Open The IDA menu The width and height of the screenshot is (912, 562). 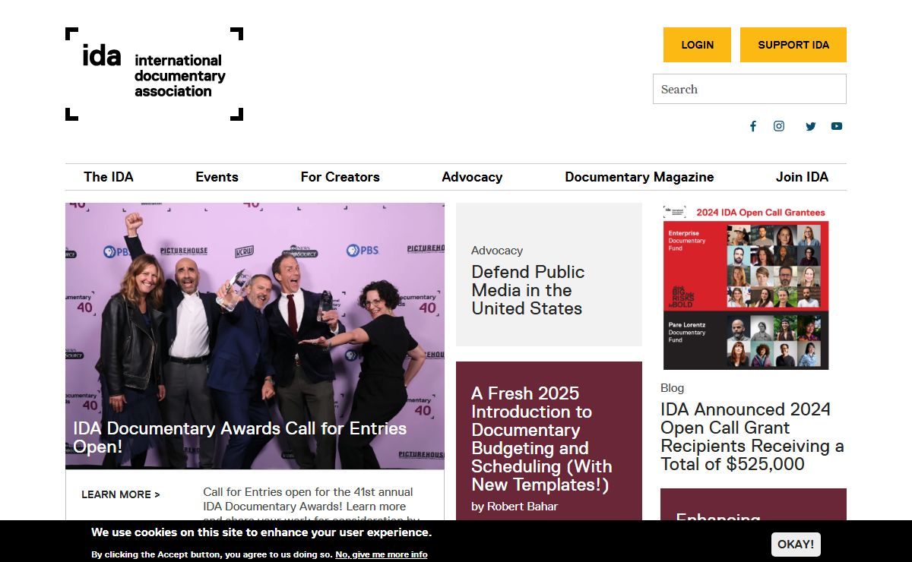tap(109, 177)
